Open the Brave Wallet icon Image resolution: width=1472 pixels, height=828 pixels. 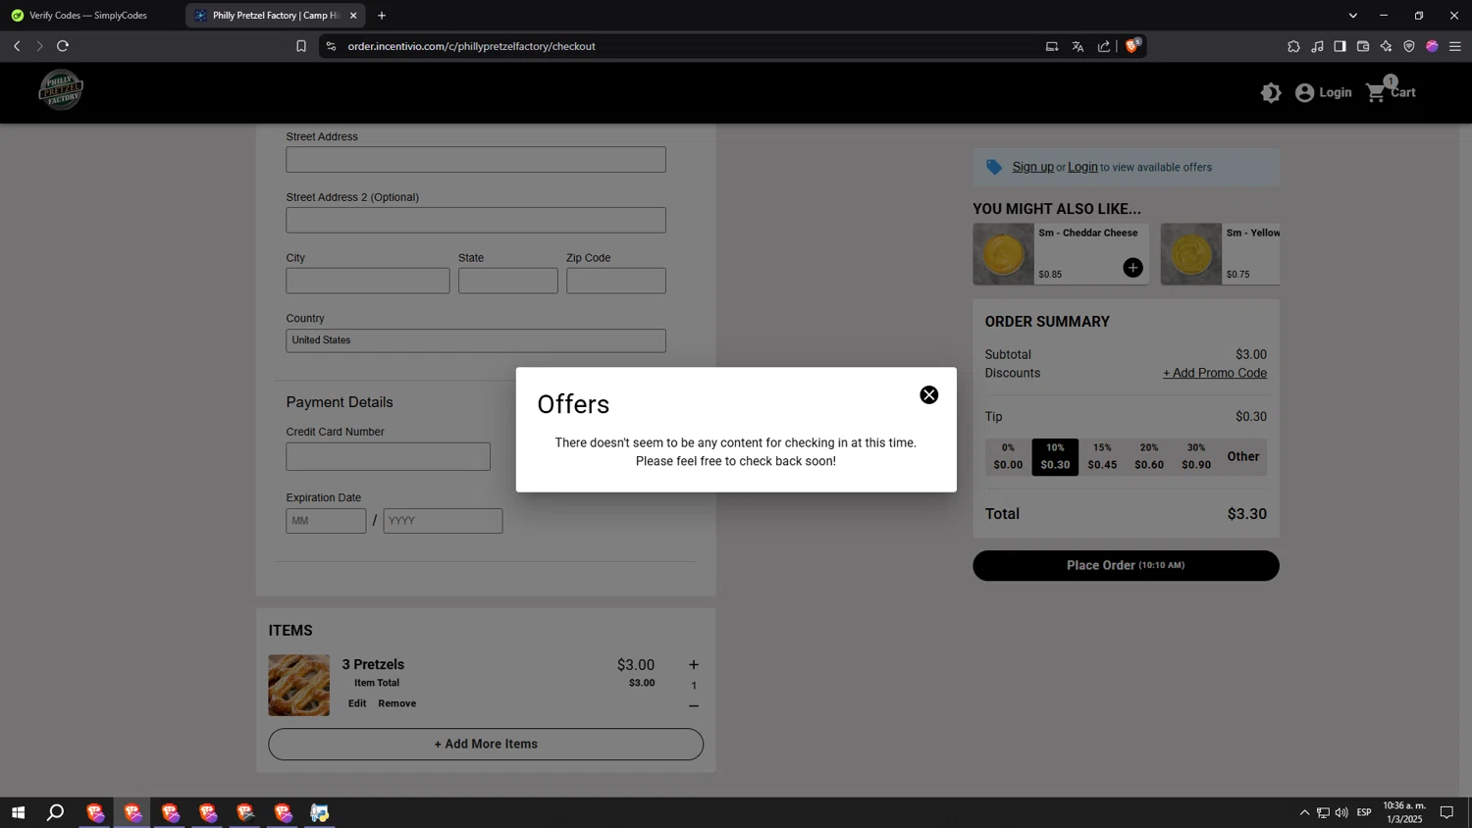click(1363, 46)
